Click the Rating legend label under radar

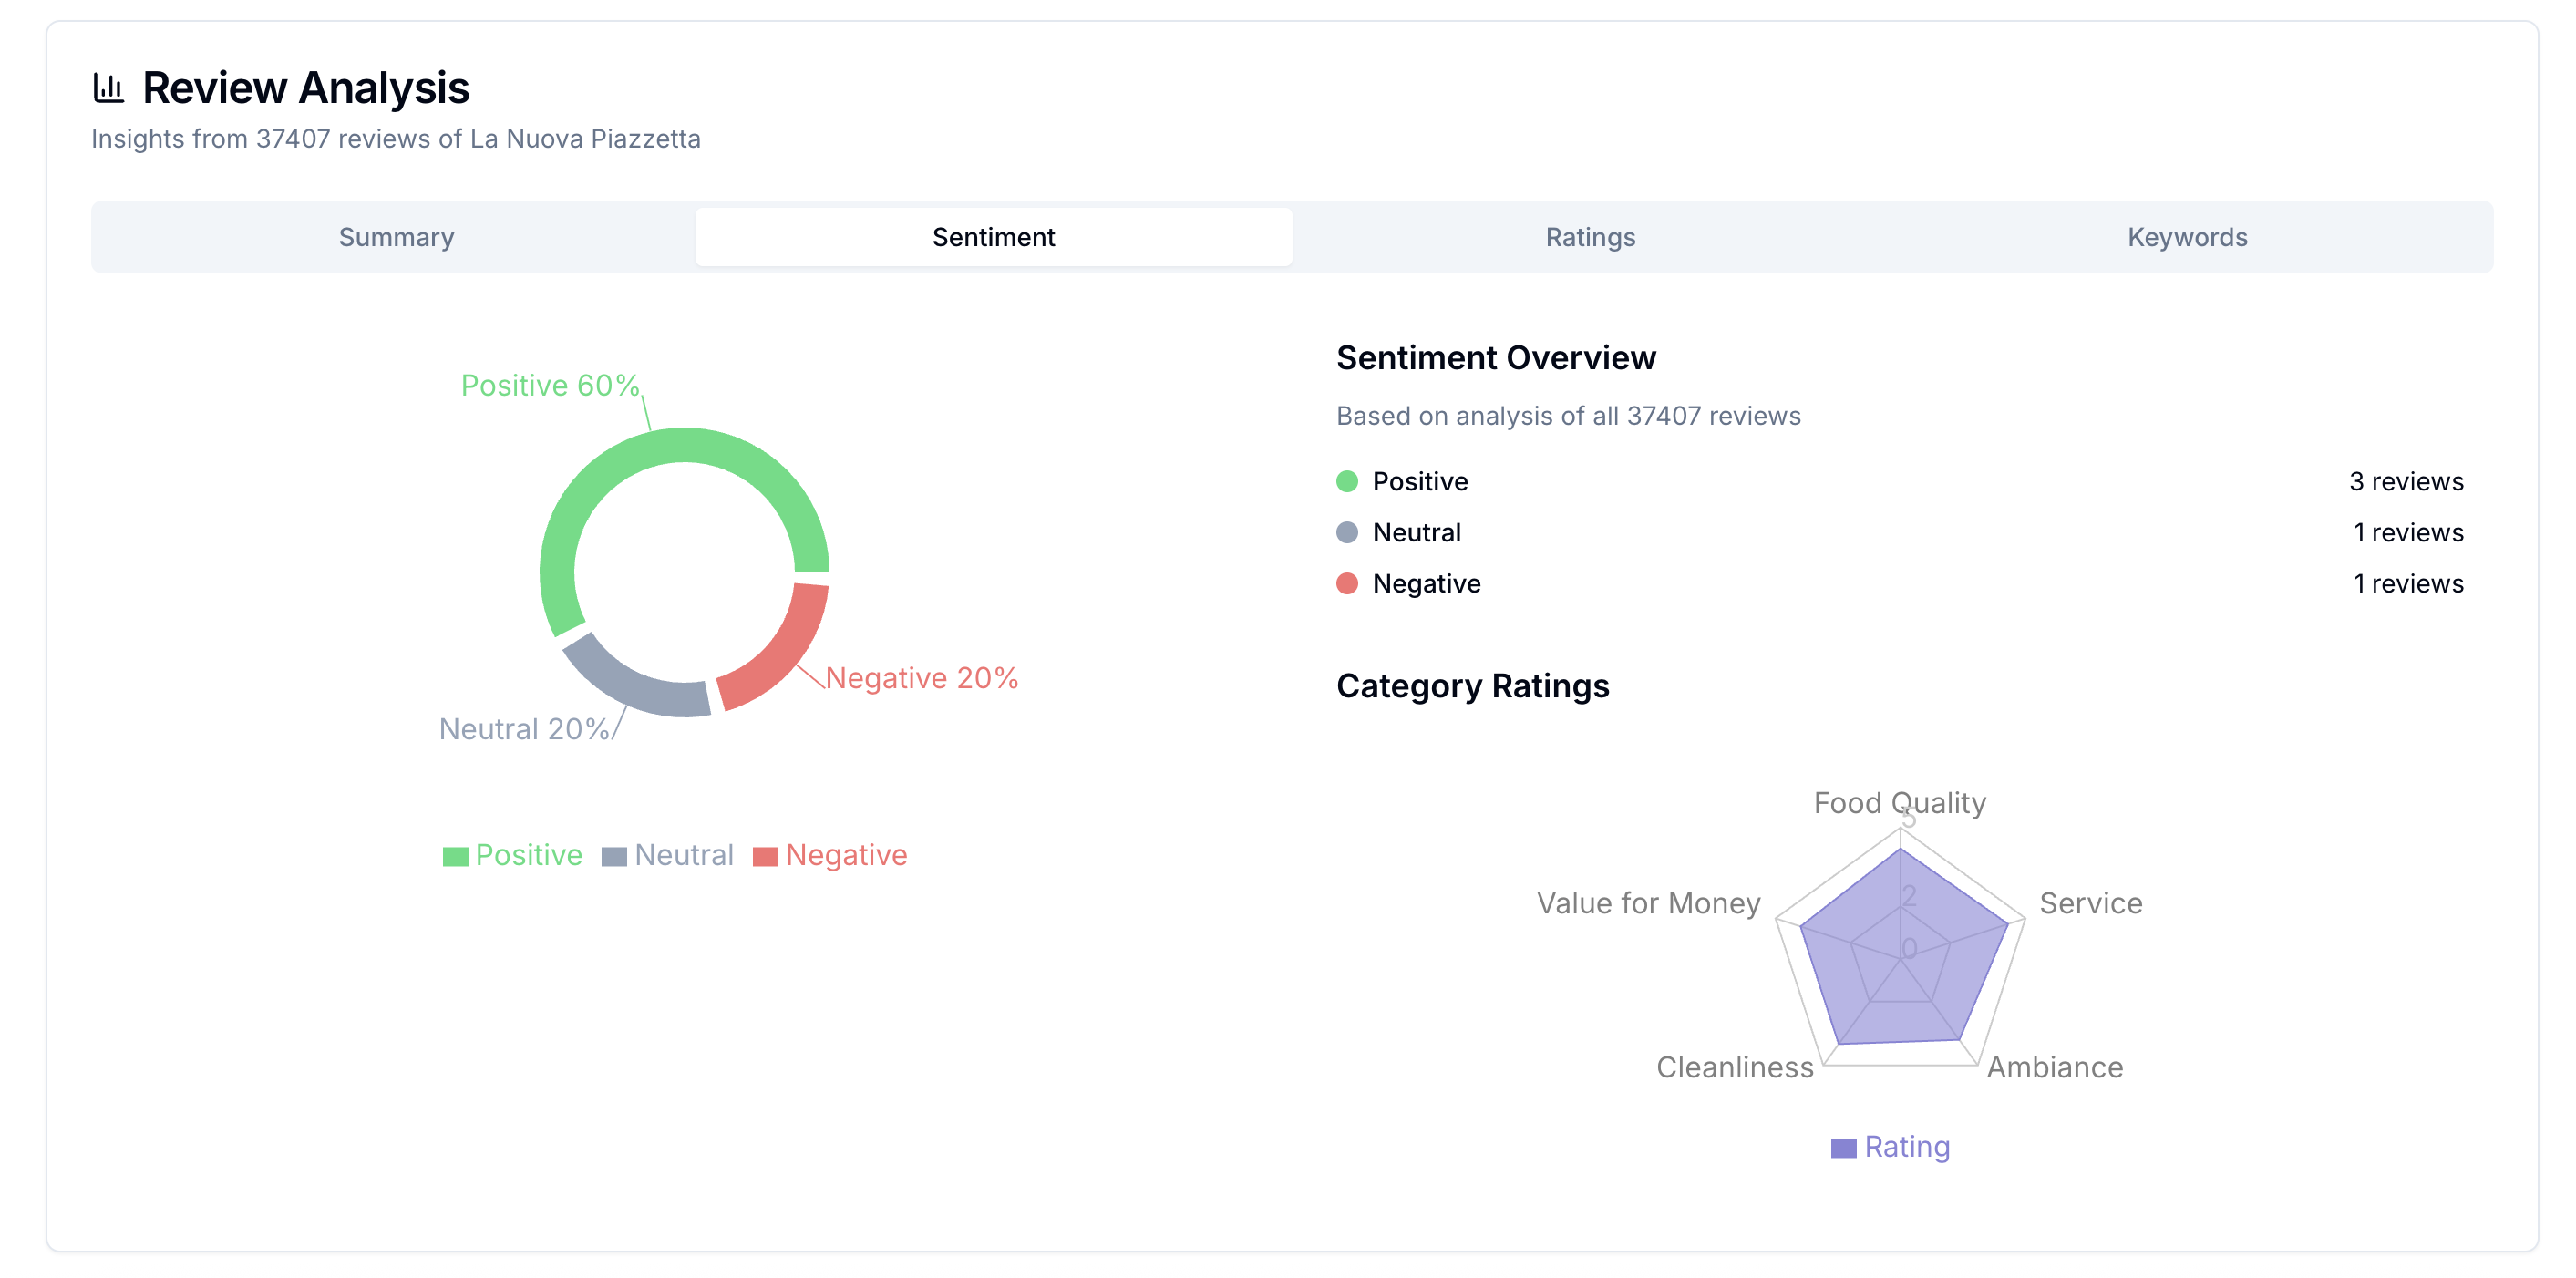1907,1147
